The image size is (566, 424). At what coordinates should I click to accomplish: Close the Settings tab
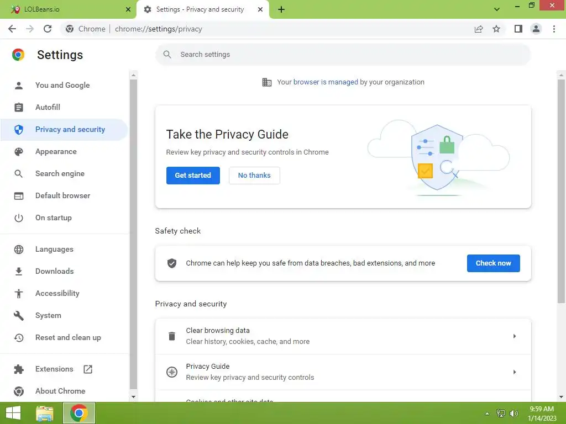tap(260, 9)
